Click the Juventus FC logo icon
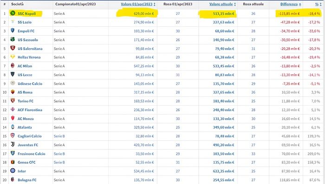Image resolution: width=325 pixels, height=184 pixels. coord(13,145)
